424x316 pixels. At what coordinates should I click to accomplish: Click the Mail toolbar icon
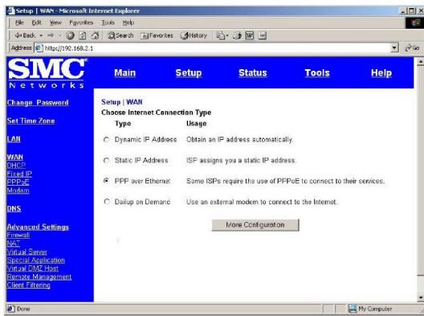click(x=221, y=35)
